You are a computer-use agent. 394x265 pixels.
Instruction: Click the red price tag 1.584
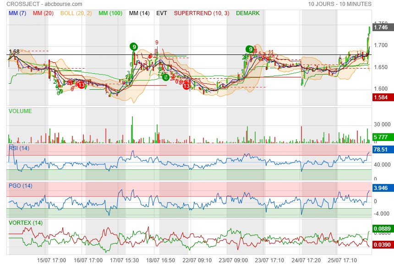pyautogui.click(x=383, y=97)
